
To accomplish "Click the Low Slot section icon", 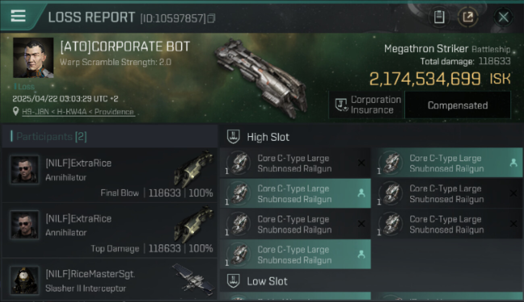I will [x=234, y=281].
